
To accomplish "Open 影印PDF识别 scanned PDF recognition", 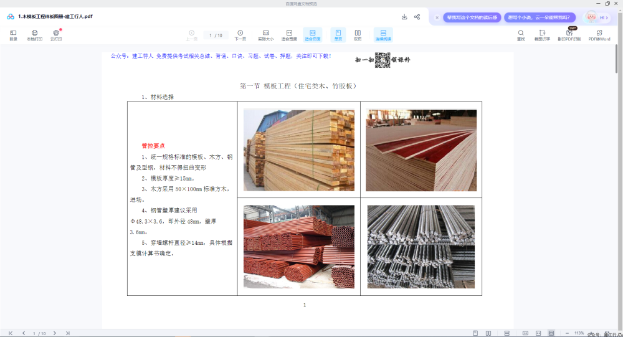I will pos(569,35).
